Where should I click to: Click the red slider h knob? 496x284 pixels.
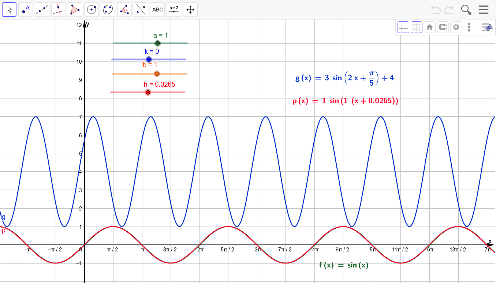point(148,92)
